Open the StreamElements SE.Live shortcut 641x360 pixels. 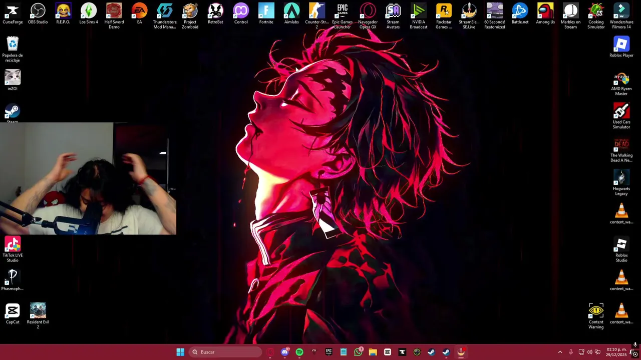click(469, 16)
